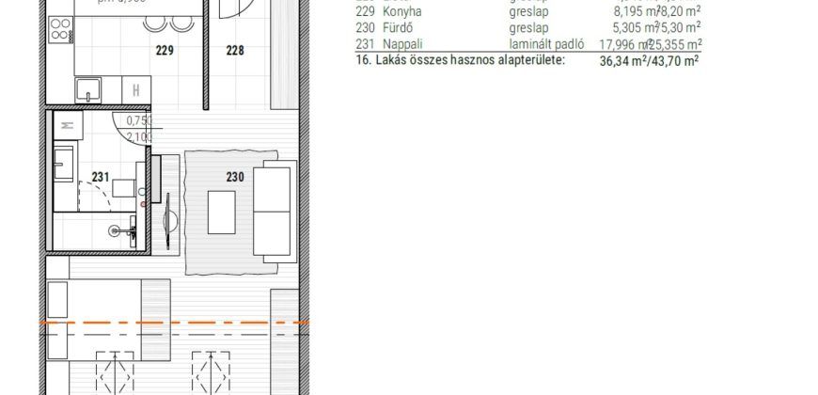Click room label 228 inside the floor plan
Image resolution: width=818 pixels, height=395 pixels.
(x=235, y=51)
